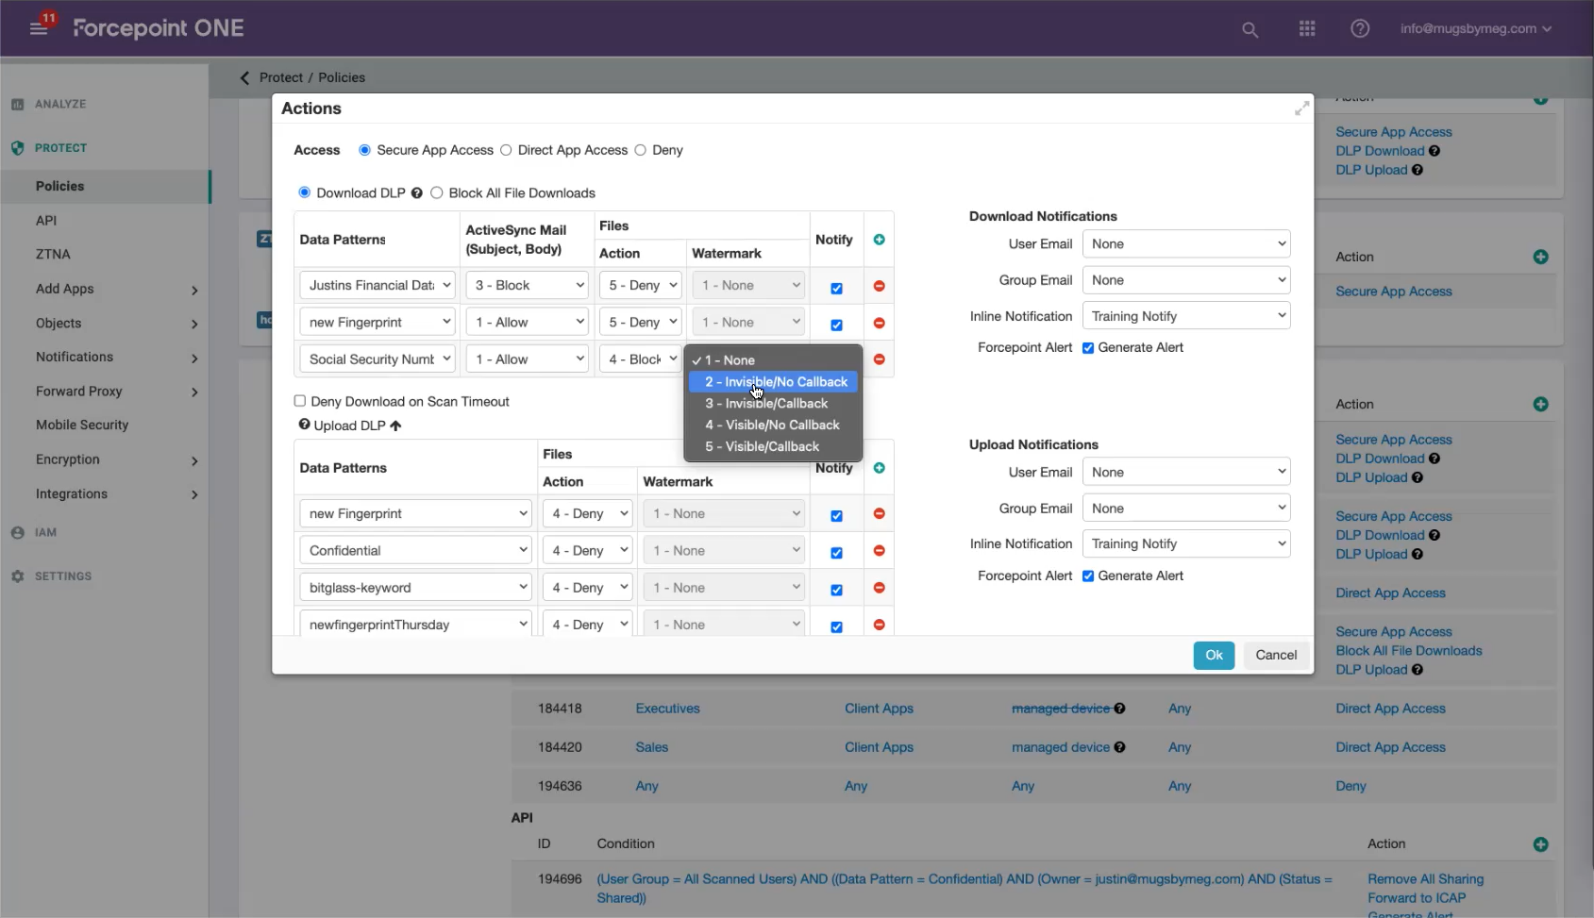Click the Ok button
Screen dimensions: 1594x918
coord(1213,655)
